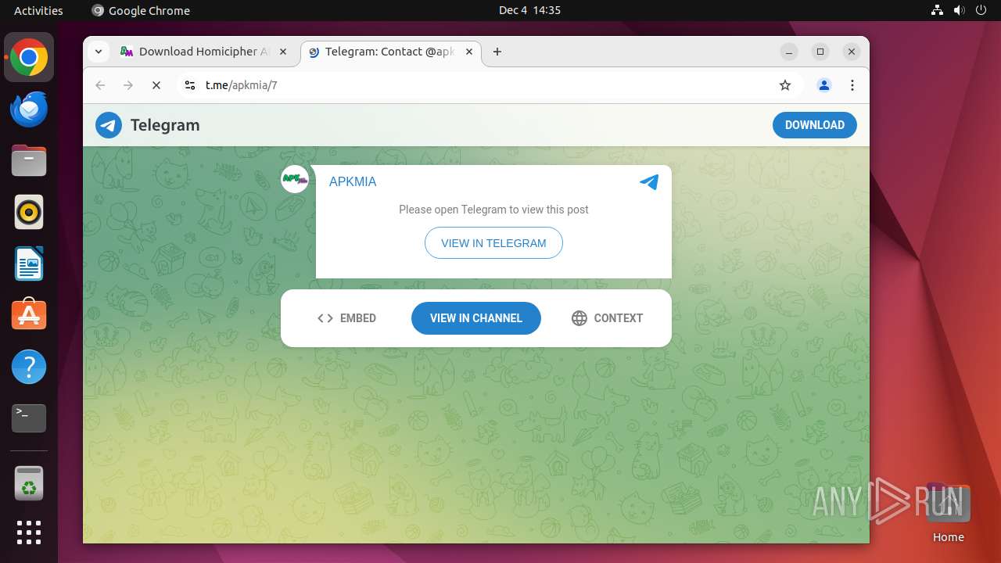Click the CONTEXT button

tap(607, 318)
